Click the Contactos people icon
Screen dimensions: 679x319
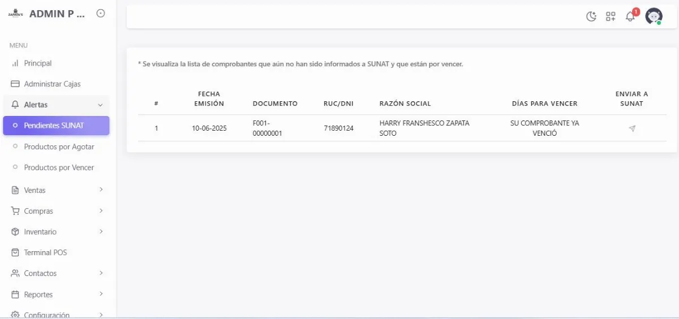[15, 273]
